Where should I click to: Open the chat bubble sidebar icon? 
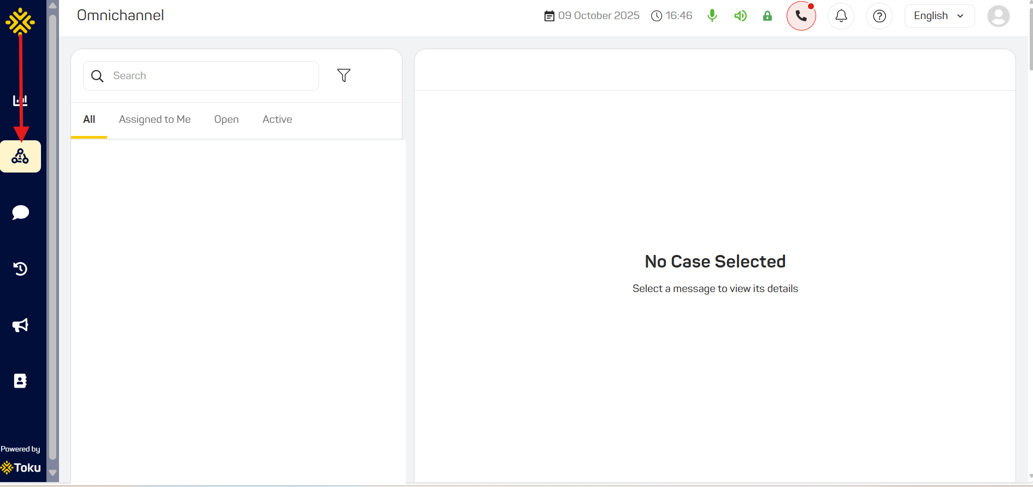tap(20, 212)
